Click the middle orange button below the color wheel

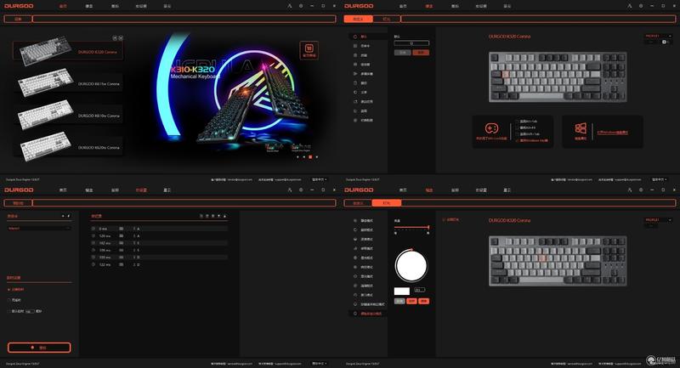click(x=411, y=301)
